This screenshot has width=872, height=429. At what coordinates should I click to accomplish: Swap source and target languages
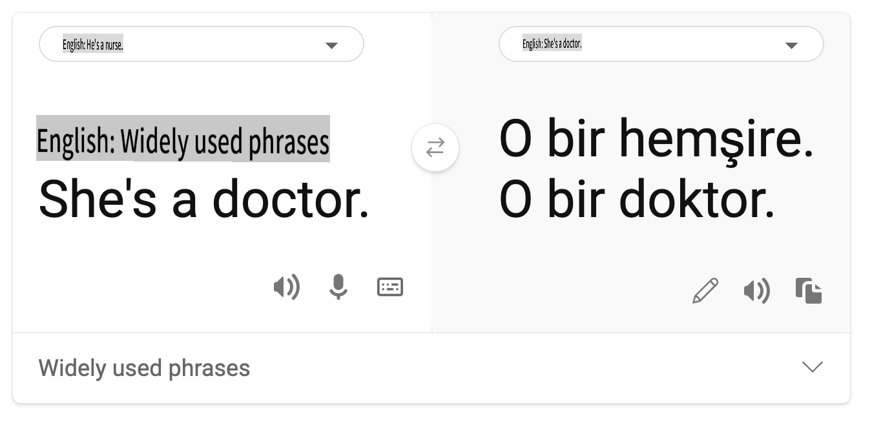point(435,148)
